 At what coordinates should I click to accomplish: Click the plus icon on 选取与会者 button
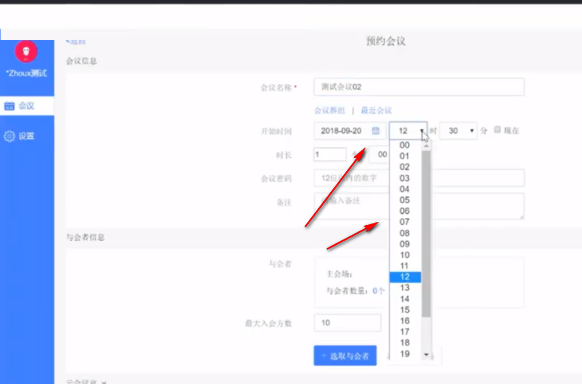[323, 356]
